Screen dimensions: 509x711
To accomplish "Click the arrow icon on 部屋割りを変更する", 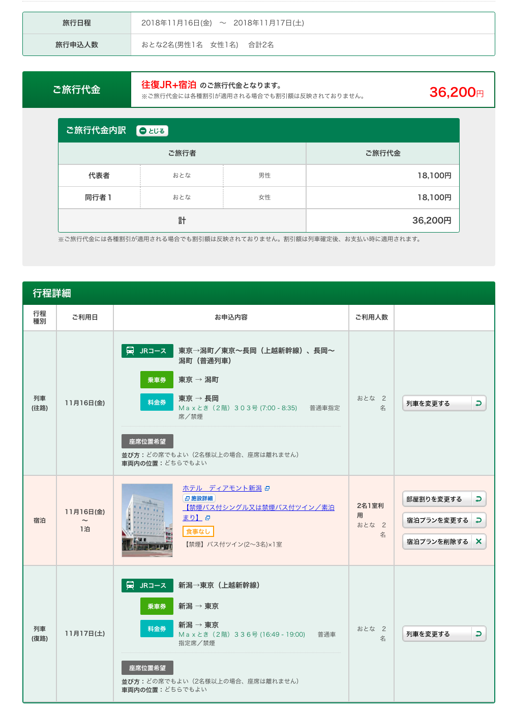I will point(478,499).
